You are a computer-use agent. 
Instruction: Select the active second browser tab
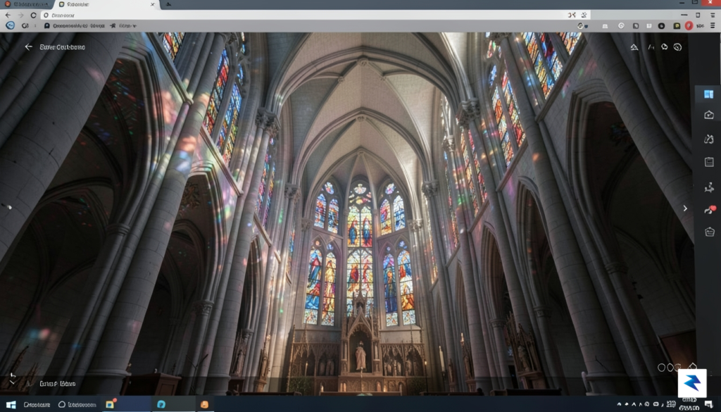[106, 4]
